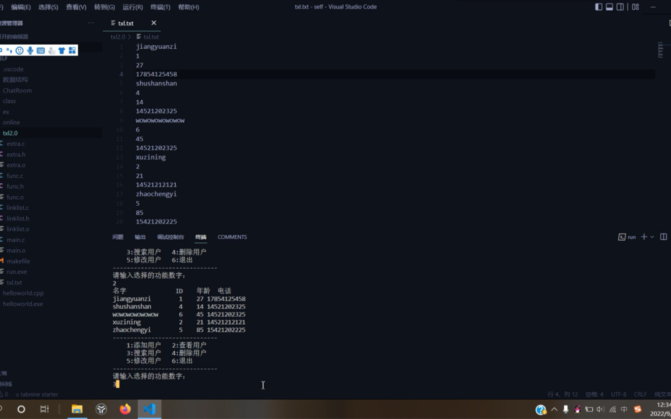Show hidden tray icons chevron
The width and height of the screenshot is (671, 419).
coord(554,409)
